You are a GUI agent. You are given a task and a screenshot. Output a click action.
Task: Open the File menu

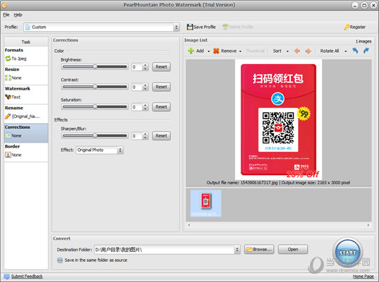6,14
